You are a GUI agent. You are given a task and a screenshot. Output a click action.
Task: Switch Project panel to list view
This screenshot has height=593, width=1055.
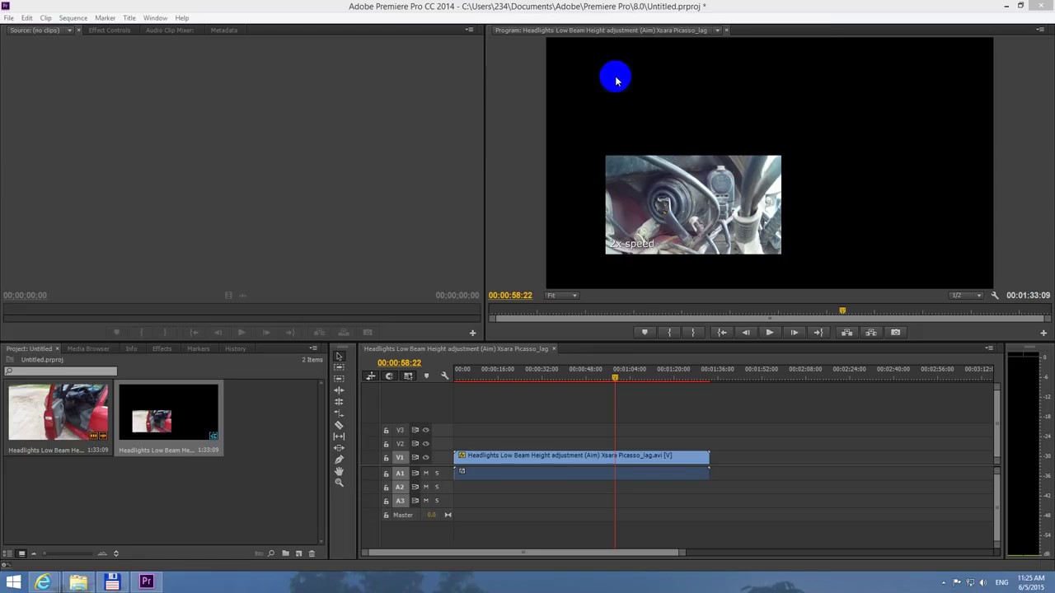pyautogui.click(x=9, y=553)
